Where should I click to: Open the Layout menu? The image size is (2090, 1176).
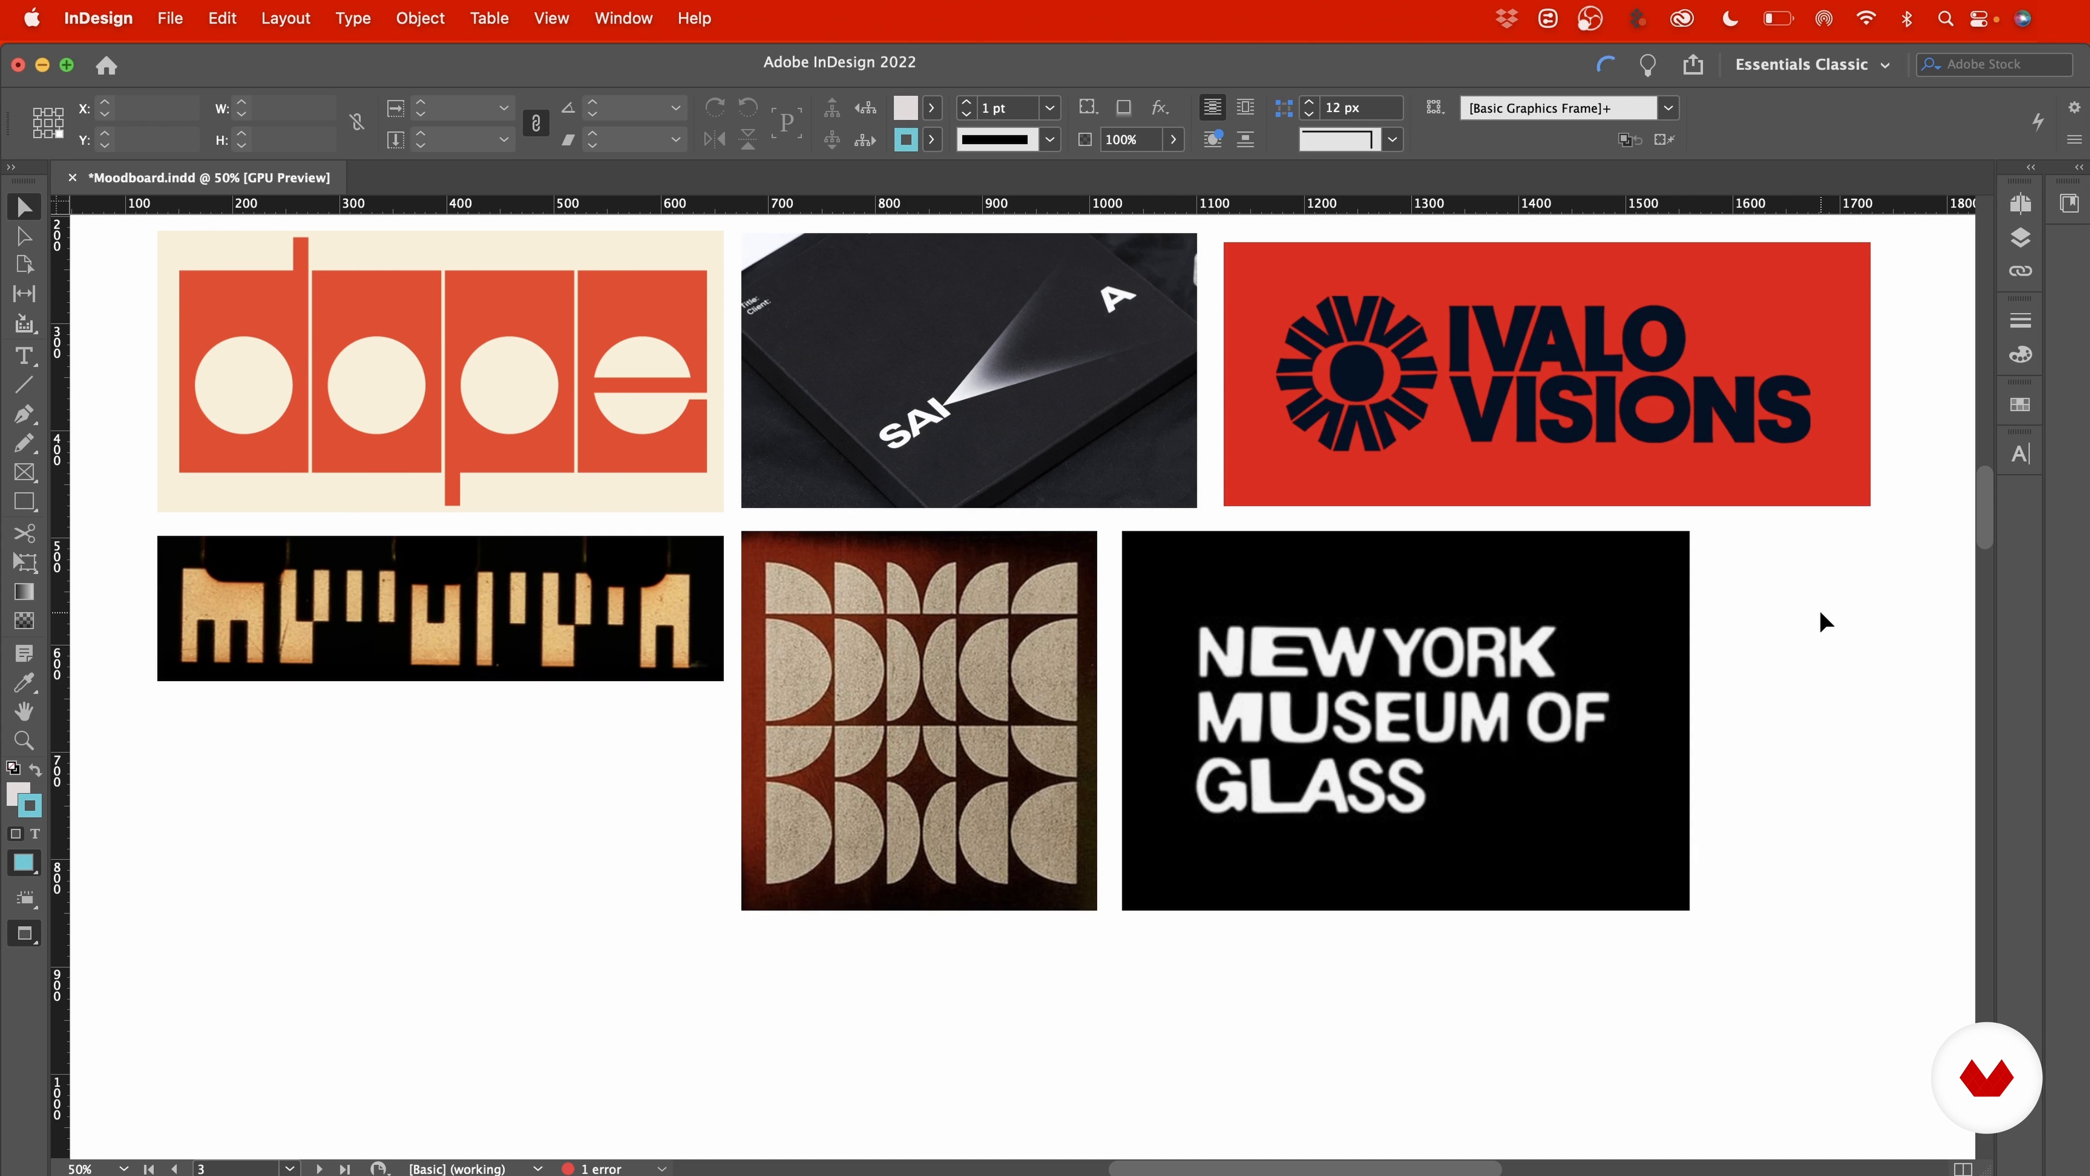click(x=286, y=18)
